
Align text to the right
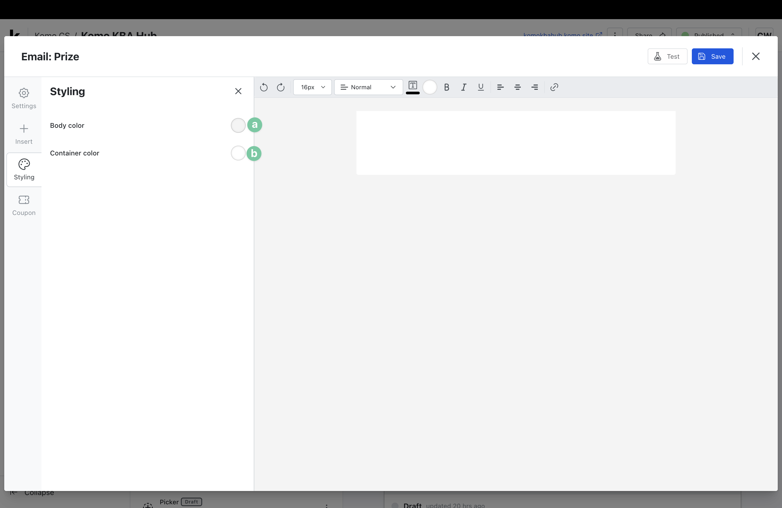(534, 87)
